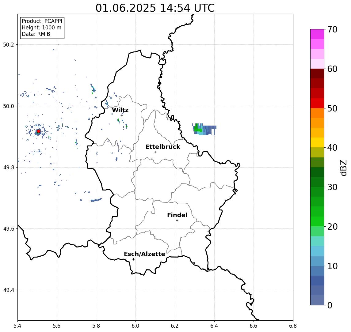This screenshot has width=351, height=332.
Task: Click the yellow 40 dBZ colorbar segment
Action: click(x=317, y=142)
